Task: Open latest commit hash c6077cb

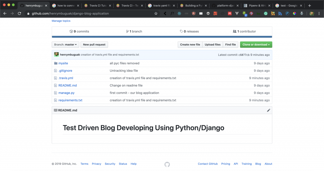Action: click(x=244, y=55)
